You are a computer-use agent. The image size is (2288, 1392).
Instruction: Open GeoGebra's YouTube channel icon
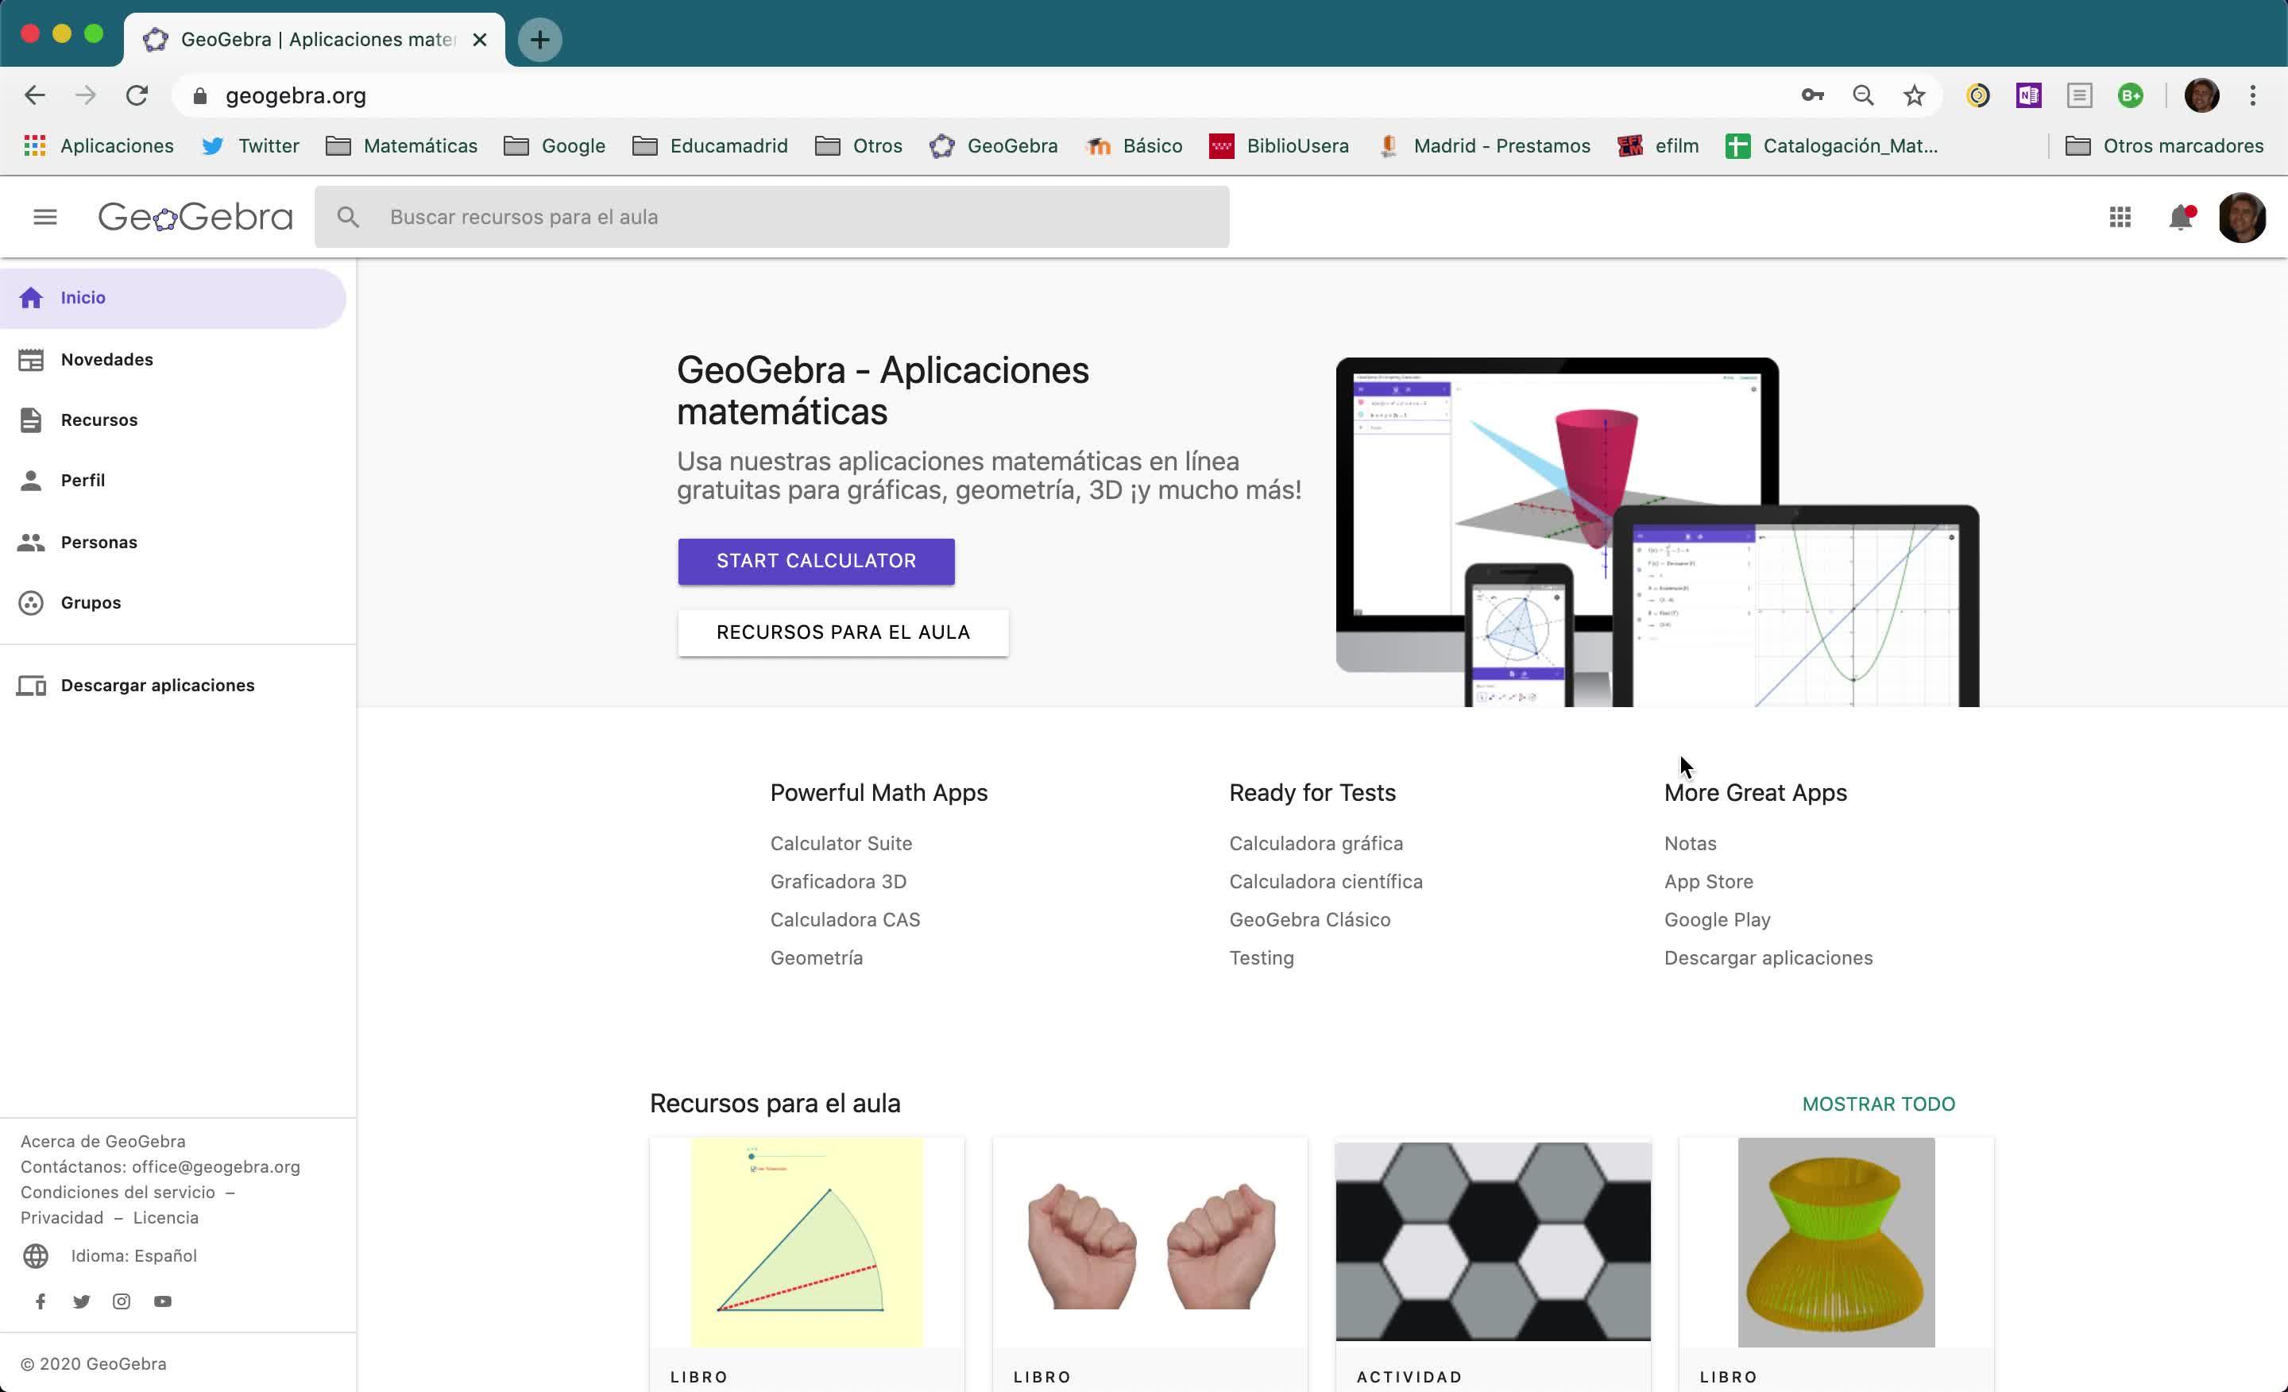(163, 1301)
